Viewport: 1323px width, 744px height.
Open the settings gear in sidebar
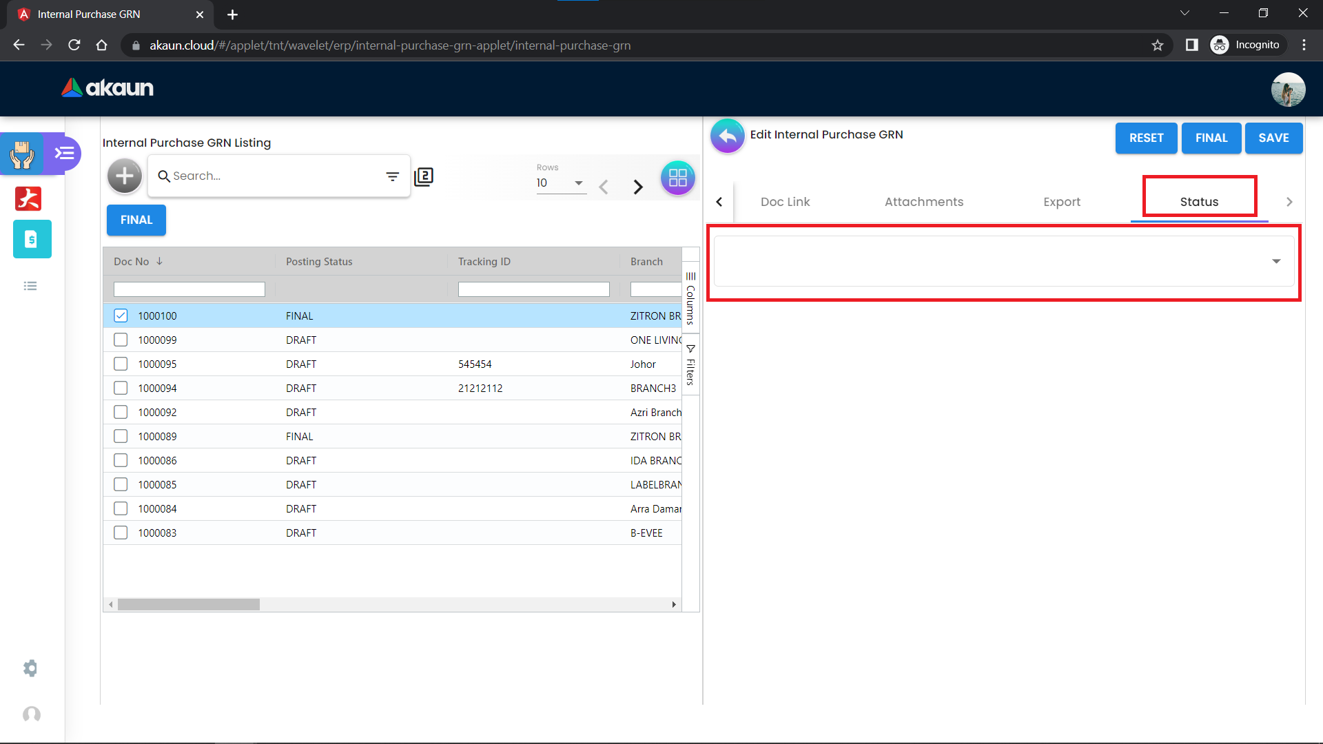tap(30, 668)
